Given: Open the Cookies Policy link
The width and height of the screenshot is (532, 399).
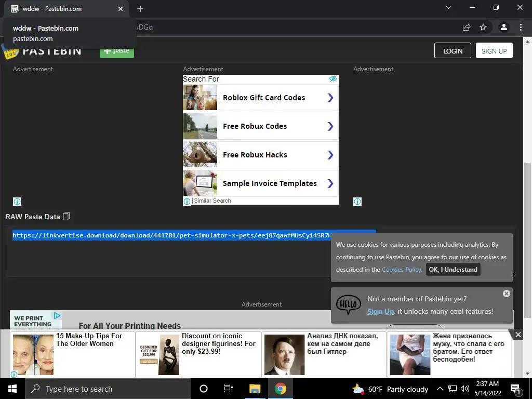Looking at the screenshot, I should click(402, 270).
